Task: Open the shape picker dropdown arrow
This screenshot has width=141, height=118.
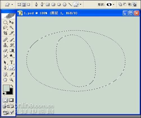Action: click(113, 4)
